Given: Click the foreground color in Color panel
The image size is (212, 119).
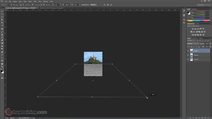Looking at the screenshot, I should pos(188,13).
